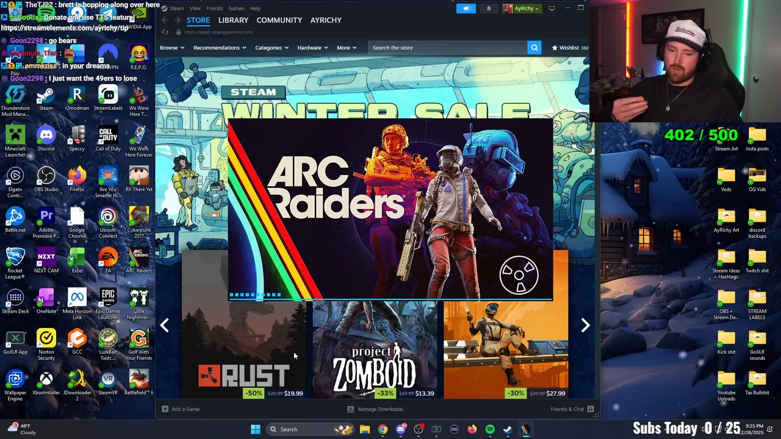This screenshot has width=781, height=439.
Task: Click Add a Game at bottom
Action: pyautogui.click(x=181, y=409)
